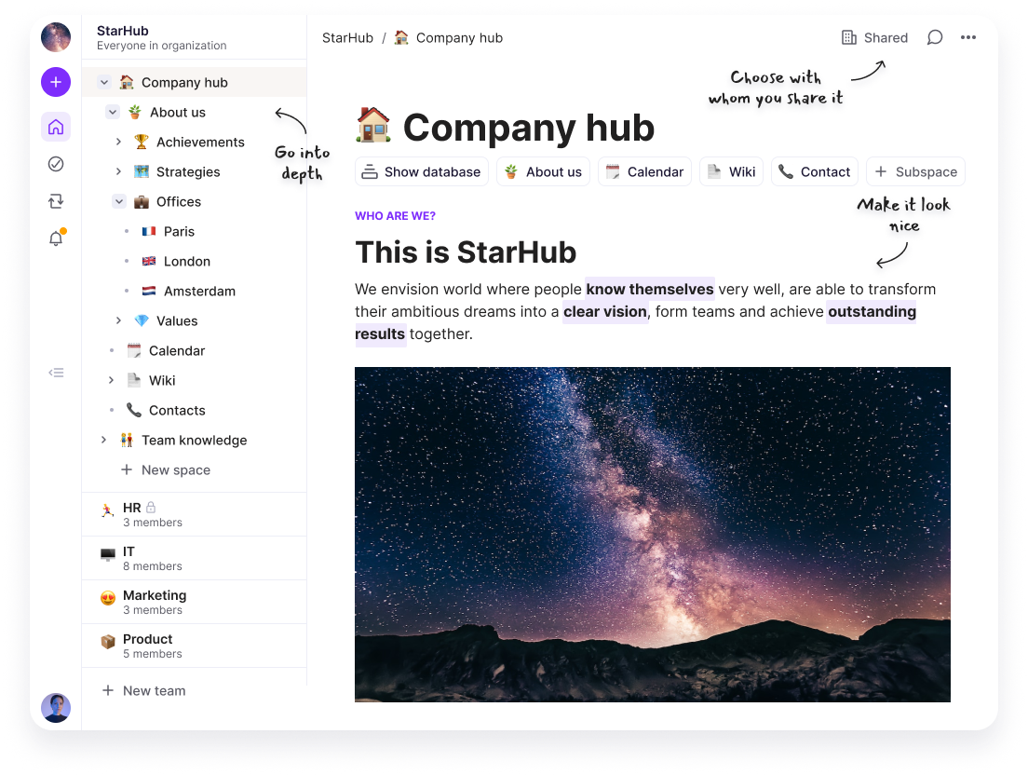
Task: Open the StarHub organization galaxy avatar
Action: (56, 37)
